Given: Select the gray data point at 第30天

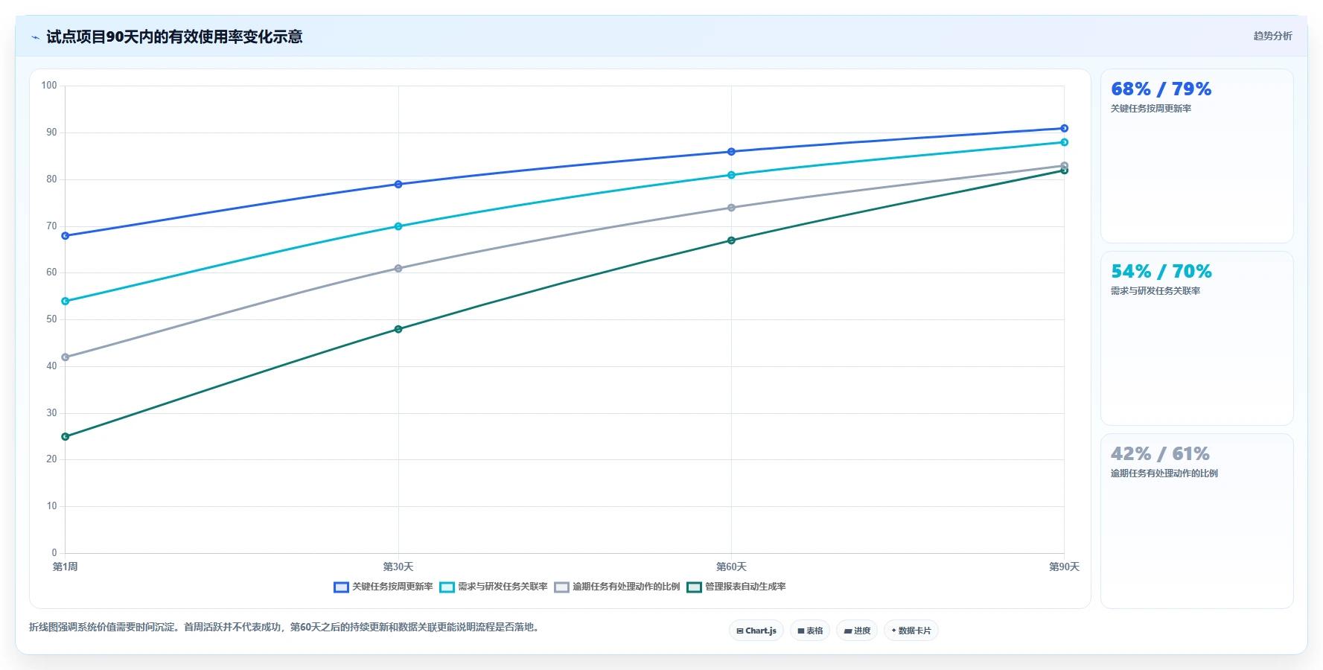Looking at the screenshot, I should 398,269.
